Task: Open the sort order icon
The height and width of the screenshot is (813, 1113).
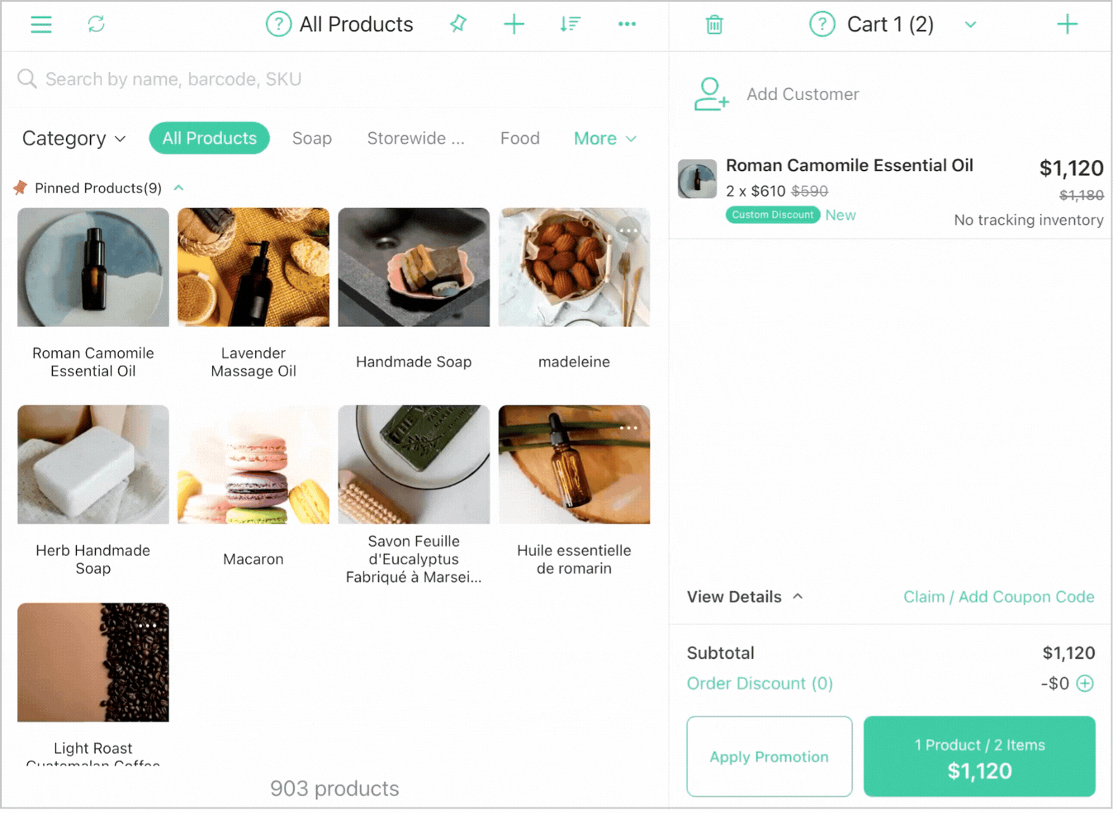Action: click(x=570, y=24)
